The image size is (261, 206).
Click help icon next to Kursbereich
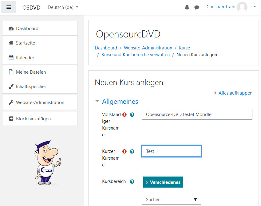[132, 181]
